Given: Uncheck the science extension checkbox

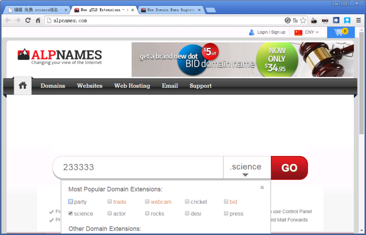Looking at the screenshot, I should [70, 214].
